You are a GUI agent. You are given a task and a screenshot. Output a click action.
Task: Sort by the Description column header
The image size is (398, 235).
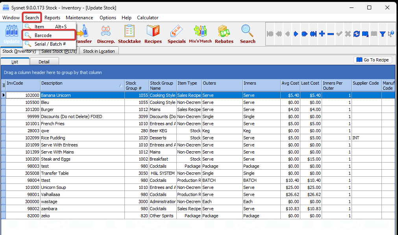[83, 85]
